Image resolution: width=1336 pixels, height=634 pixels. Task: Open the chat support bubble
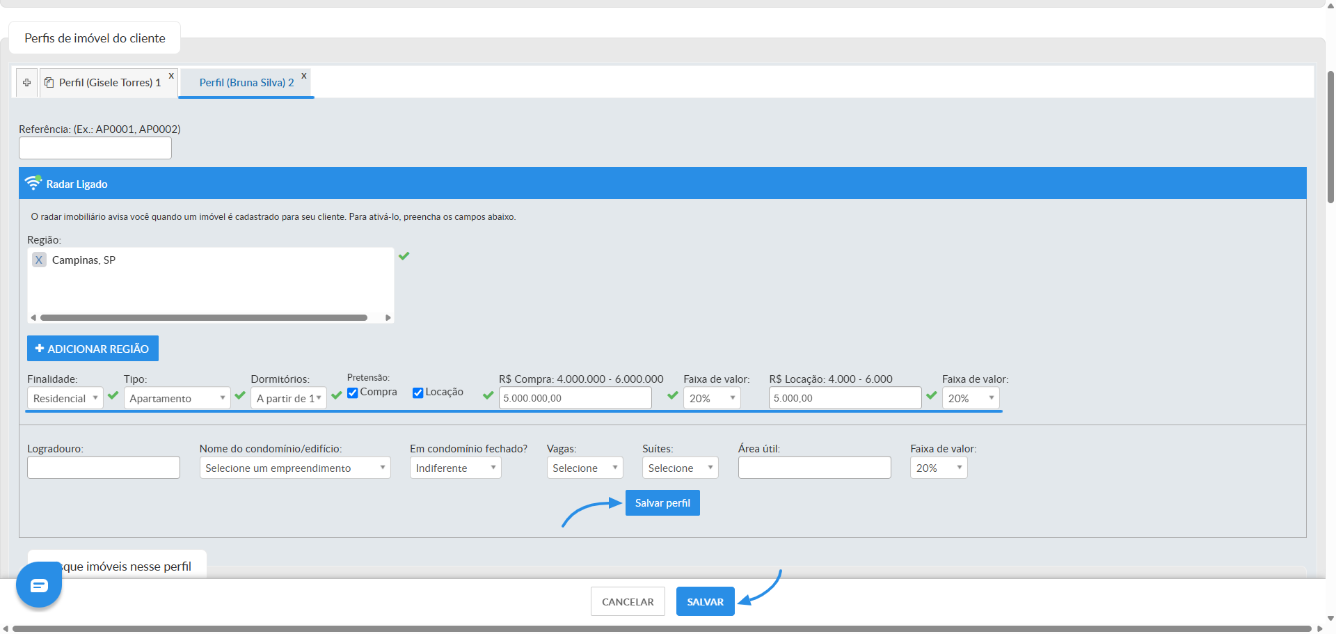[39, 585]
